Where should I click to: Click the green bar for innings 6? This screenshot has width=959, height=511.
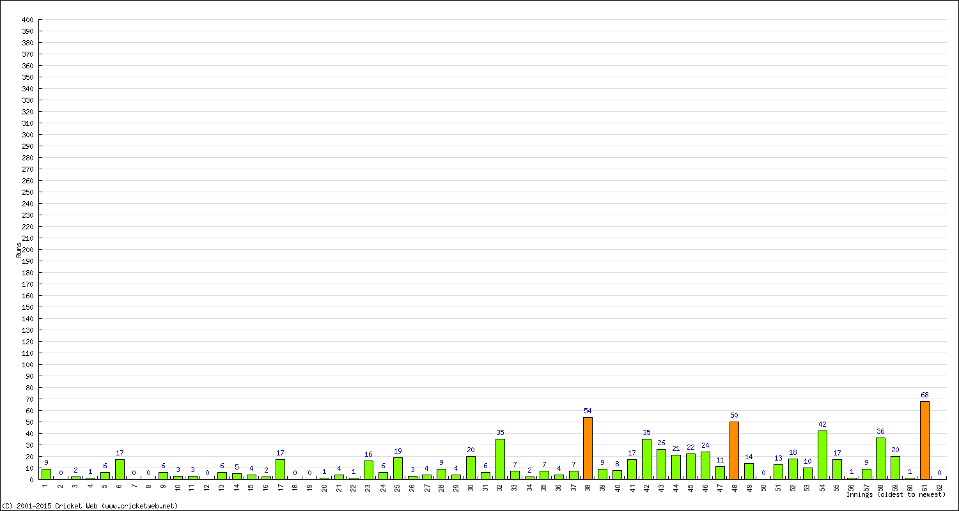pyautogui.click(x=120, y=469)
